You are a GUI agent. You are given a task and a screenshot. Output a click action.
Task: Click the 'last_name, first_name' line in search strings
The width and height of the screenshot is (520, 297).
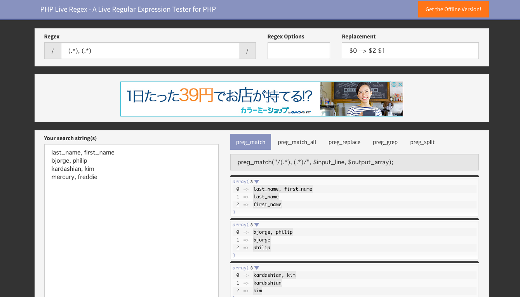[x=83, y=153]
